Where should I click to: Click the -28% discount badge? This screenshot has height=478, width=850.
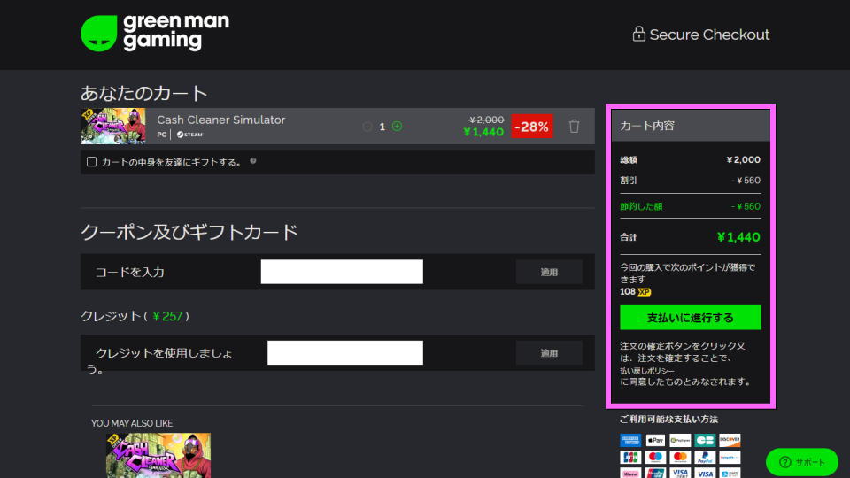pyautogui.click(x=532, y=127)
